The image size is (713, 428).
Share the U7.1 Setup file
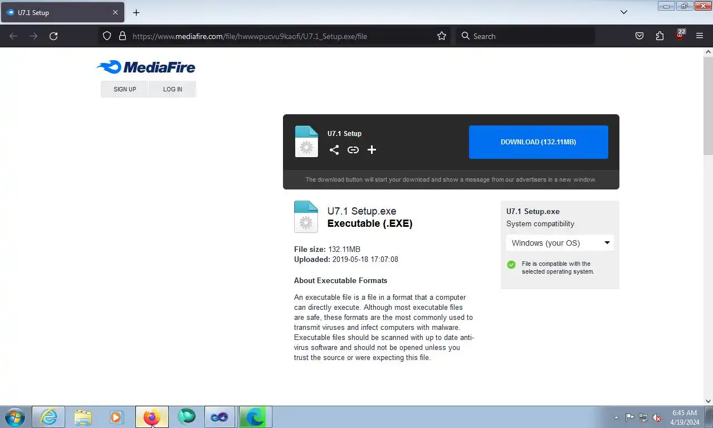[x=334, y=150]
